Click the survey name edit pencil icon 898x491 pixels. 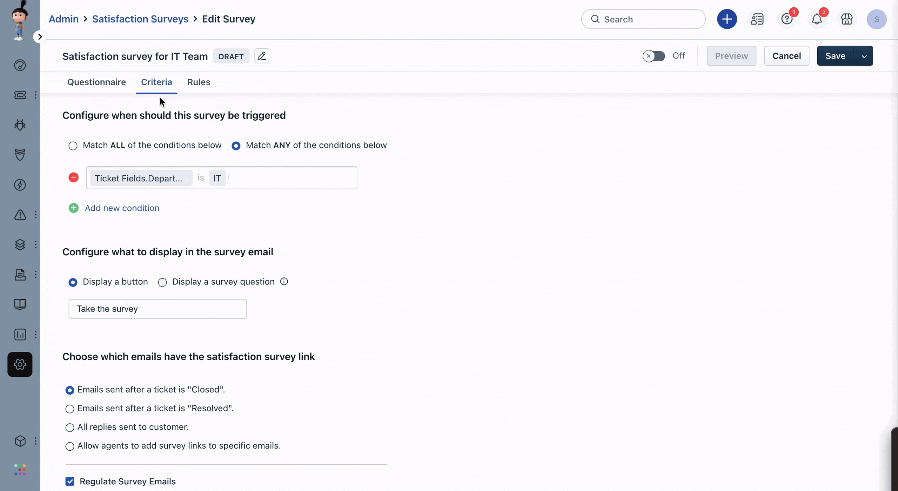(x=262, y=56)
